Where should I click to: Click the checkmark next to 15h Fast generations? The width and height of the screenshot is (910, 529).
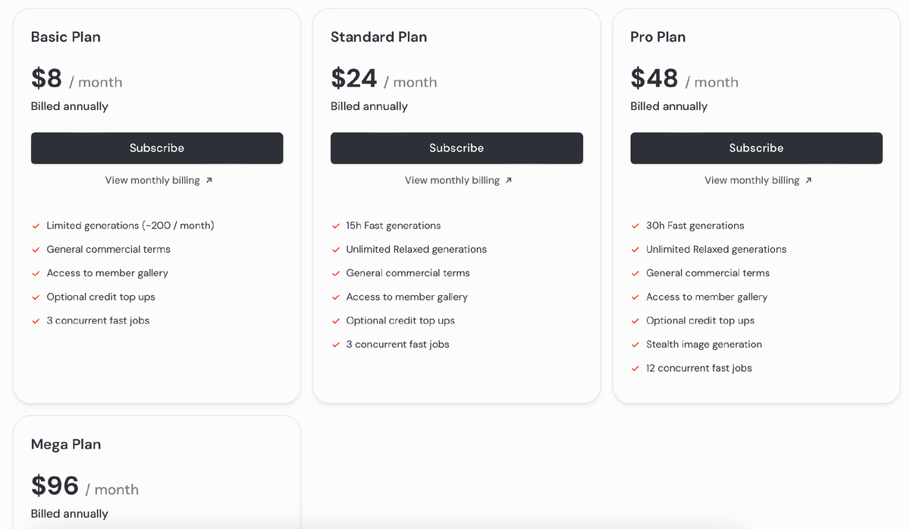tap(336, 226)
